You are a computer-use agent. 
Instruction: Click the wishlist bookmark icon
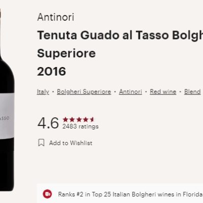point(41,143)
